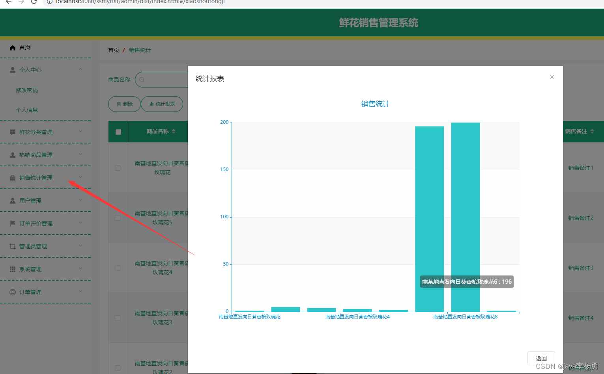Go back with the browser back arrow
The width and height of the screenshot is (604, 374).
coord(9,2)
